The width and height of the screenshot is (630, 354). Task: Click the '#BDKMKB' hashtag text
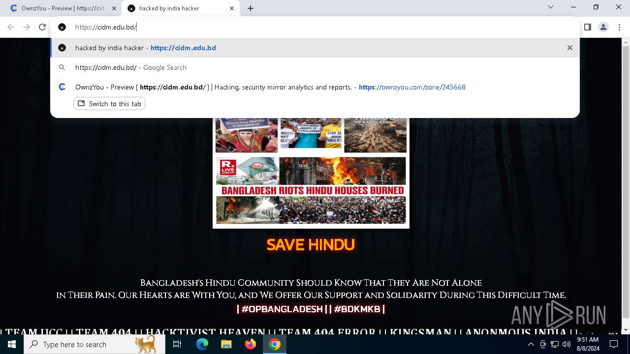coord(357,309)
